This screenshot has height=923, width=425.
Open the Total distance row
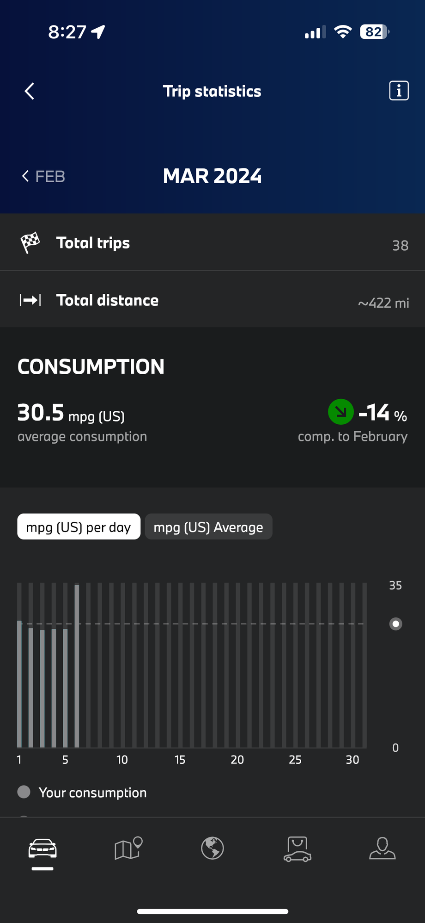tap(212, 299)
